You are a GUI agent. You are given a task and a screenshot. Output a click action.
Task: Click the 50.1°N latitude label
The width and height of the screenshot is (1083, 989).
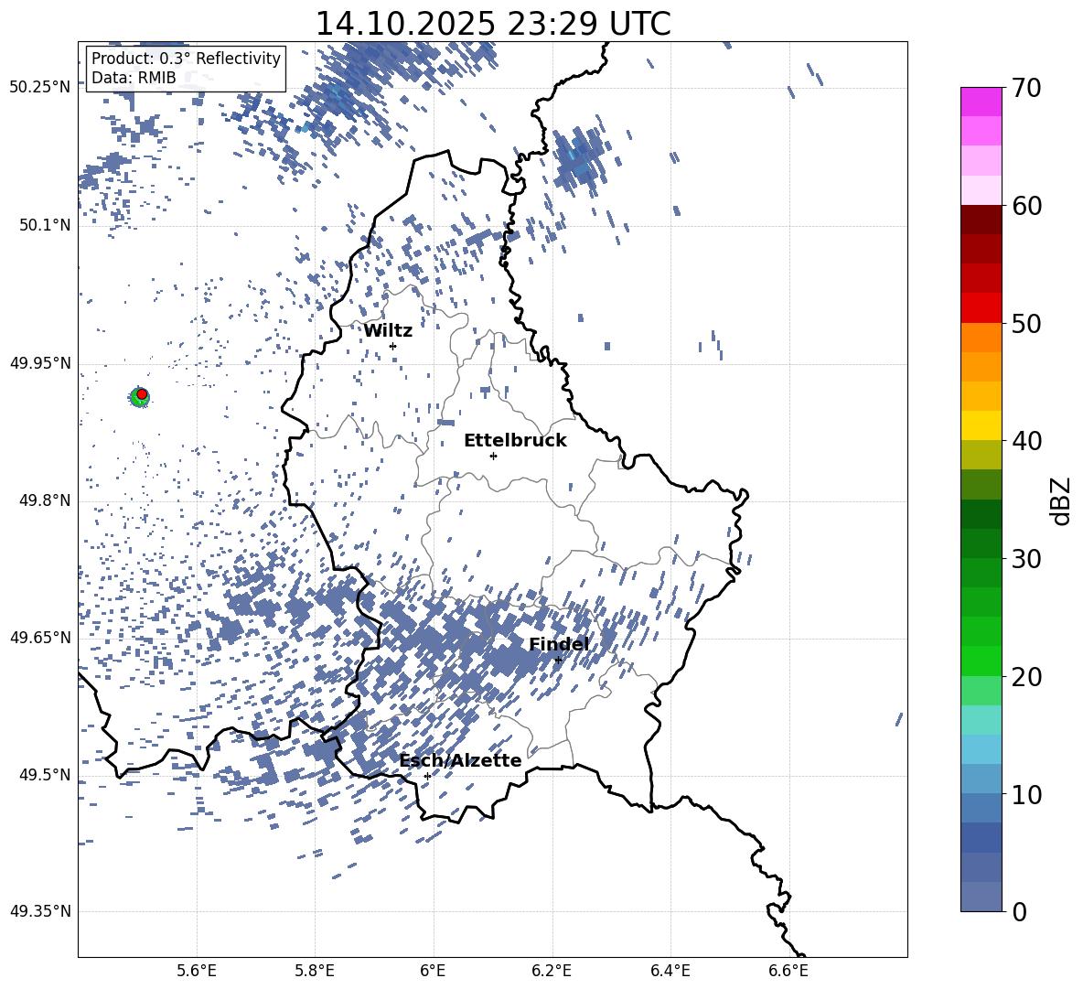pos(46,225)
